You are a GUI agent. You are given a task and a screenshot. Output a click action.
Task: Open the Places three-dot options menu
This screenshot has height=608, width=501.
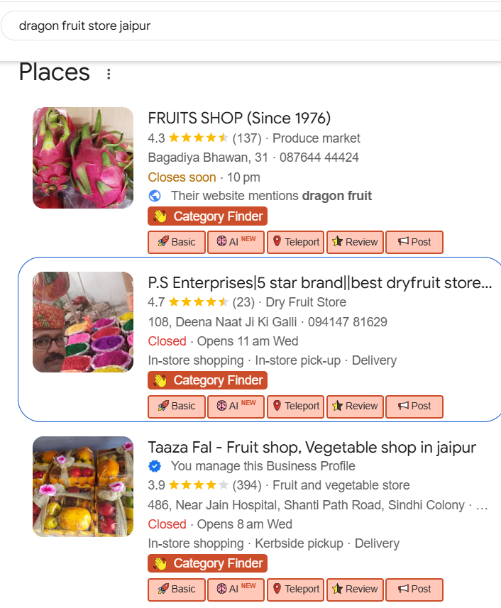click(x=109, y=74)
